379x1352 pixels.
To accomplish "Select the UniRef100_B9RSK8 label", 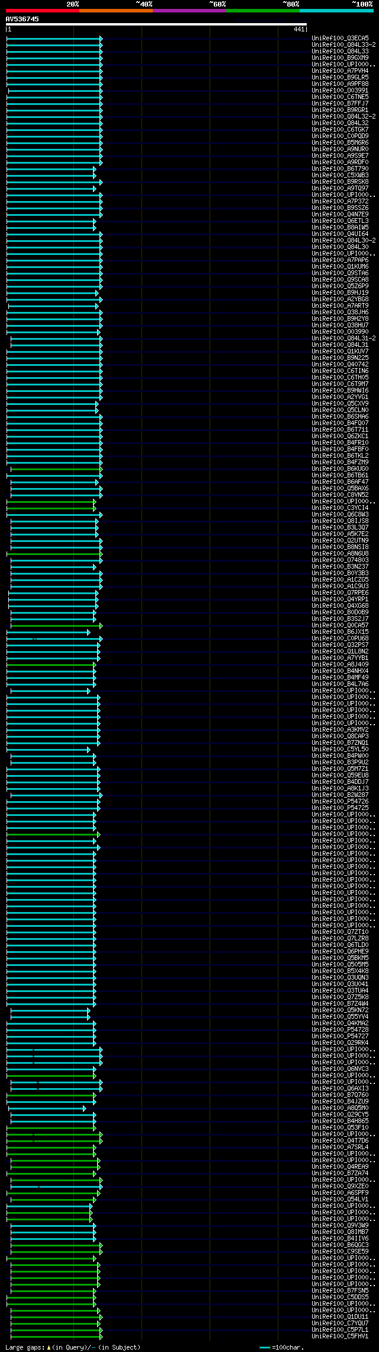I will [340, 181].
